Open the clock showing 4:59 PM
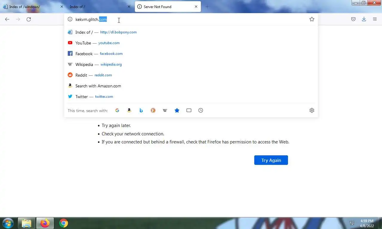The height and width of the screenshot is (229, 382). pos(367,223)
